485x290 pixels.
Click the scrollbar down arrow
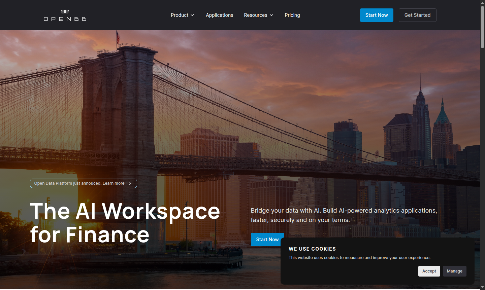coord(482,287)
